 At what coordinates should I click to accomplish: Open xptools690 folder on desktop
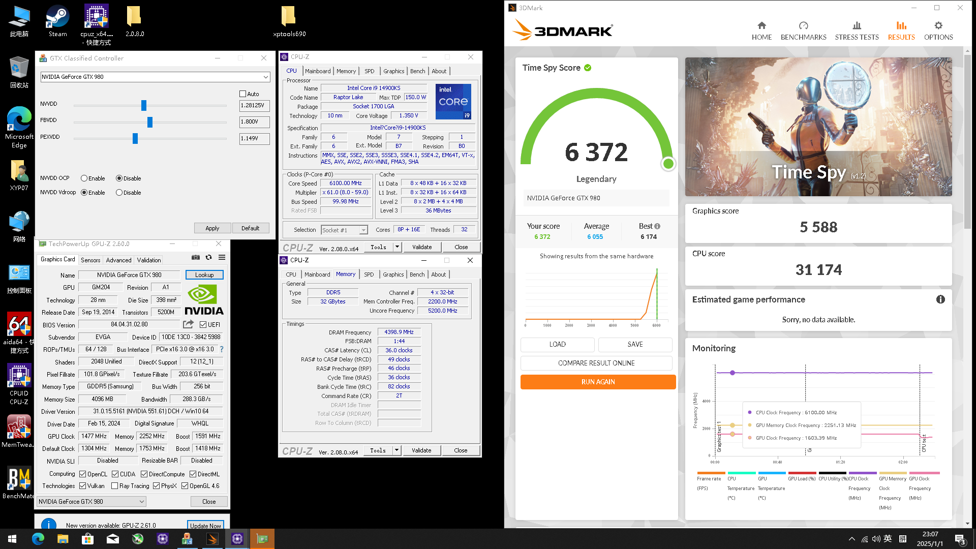tap(289, 21)
